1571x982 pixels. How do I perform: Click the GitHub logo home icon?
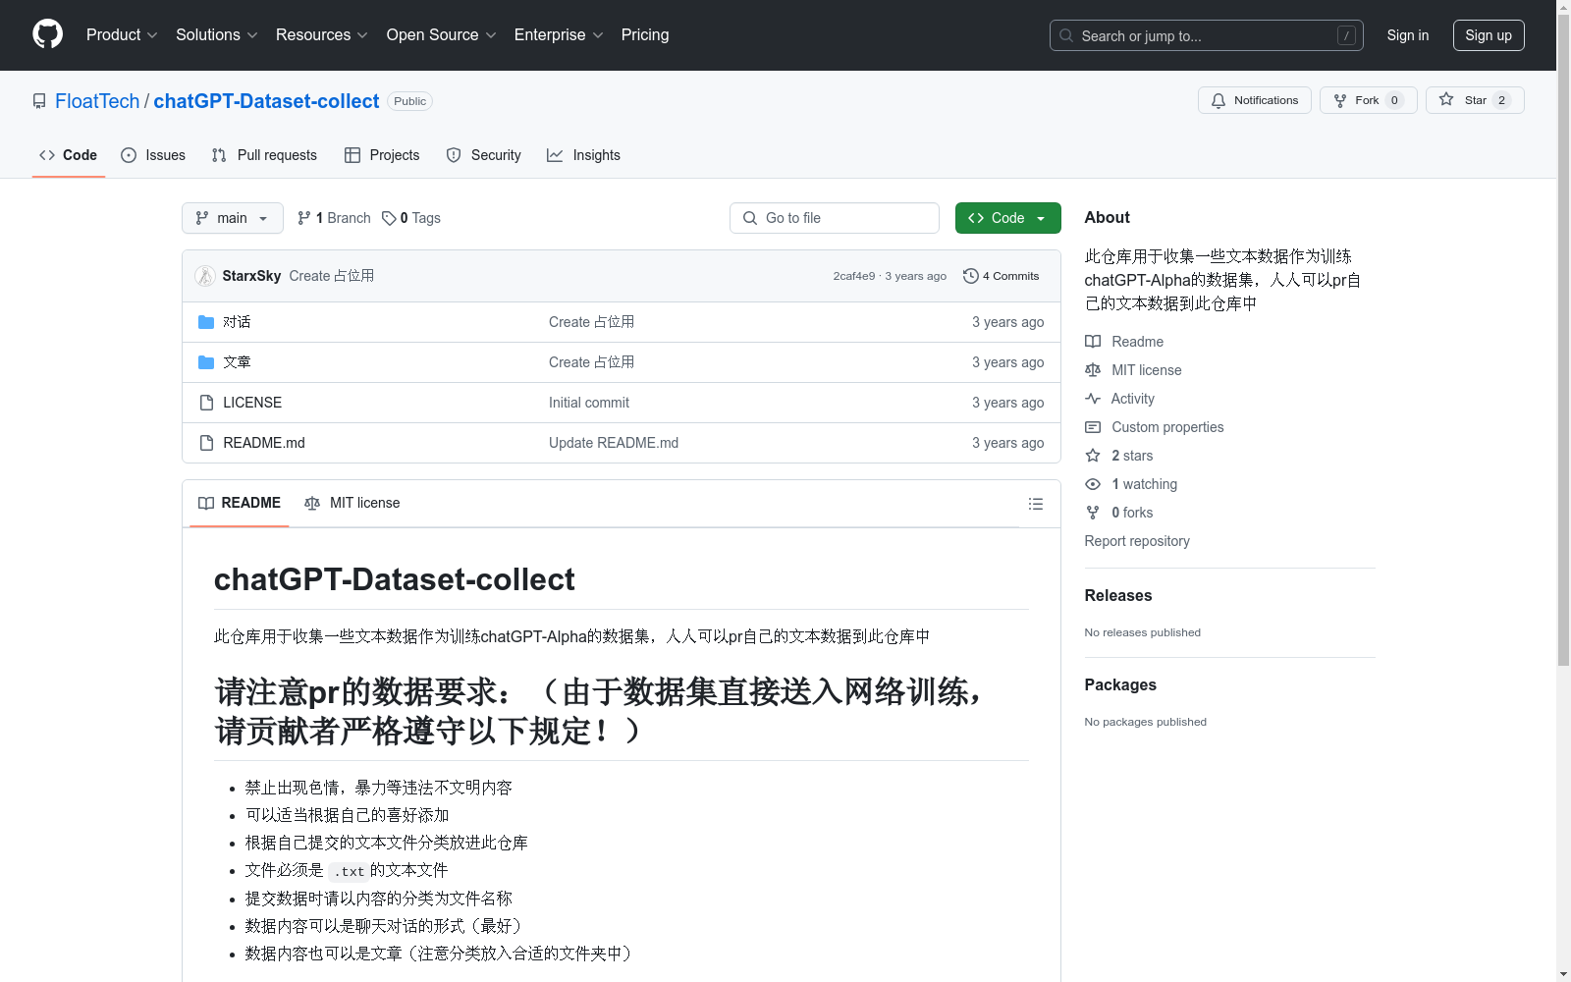(x=47, y=34)
